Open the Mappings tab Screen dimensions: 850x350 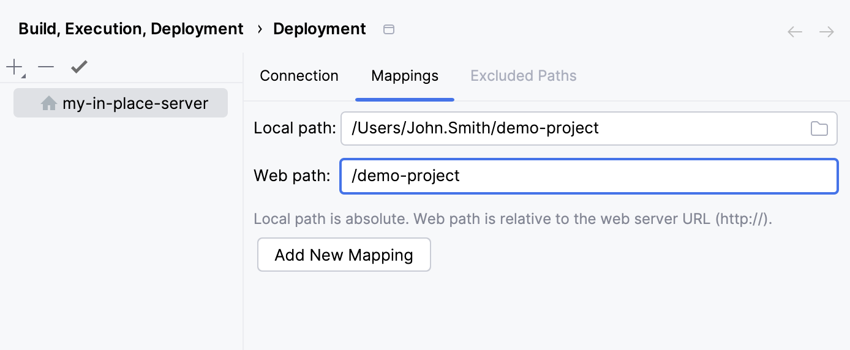(x=405, y=76)
